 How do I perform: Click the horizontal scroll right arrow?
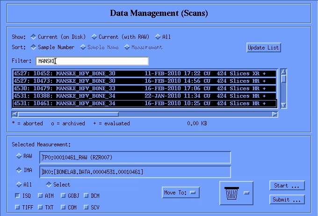coord(275,115)
